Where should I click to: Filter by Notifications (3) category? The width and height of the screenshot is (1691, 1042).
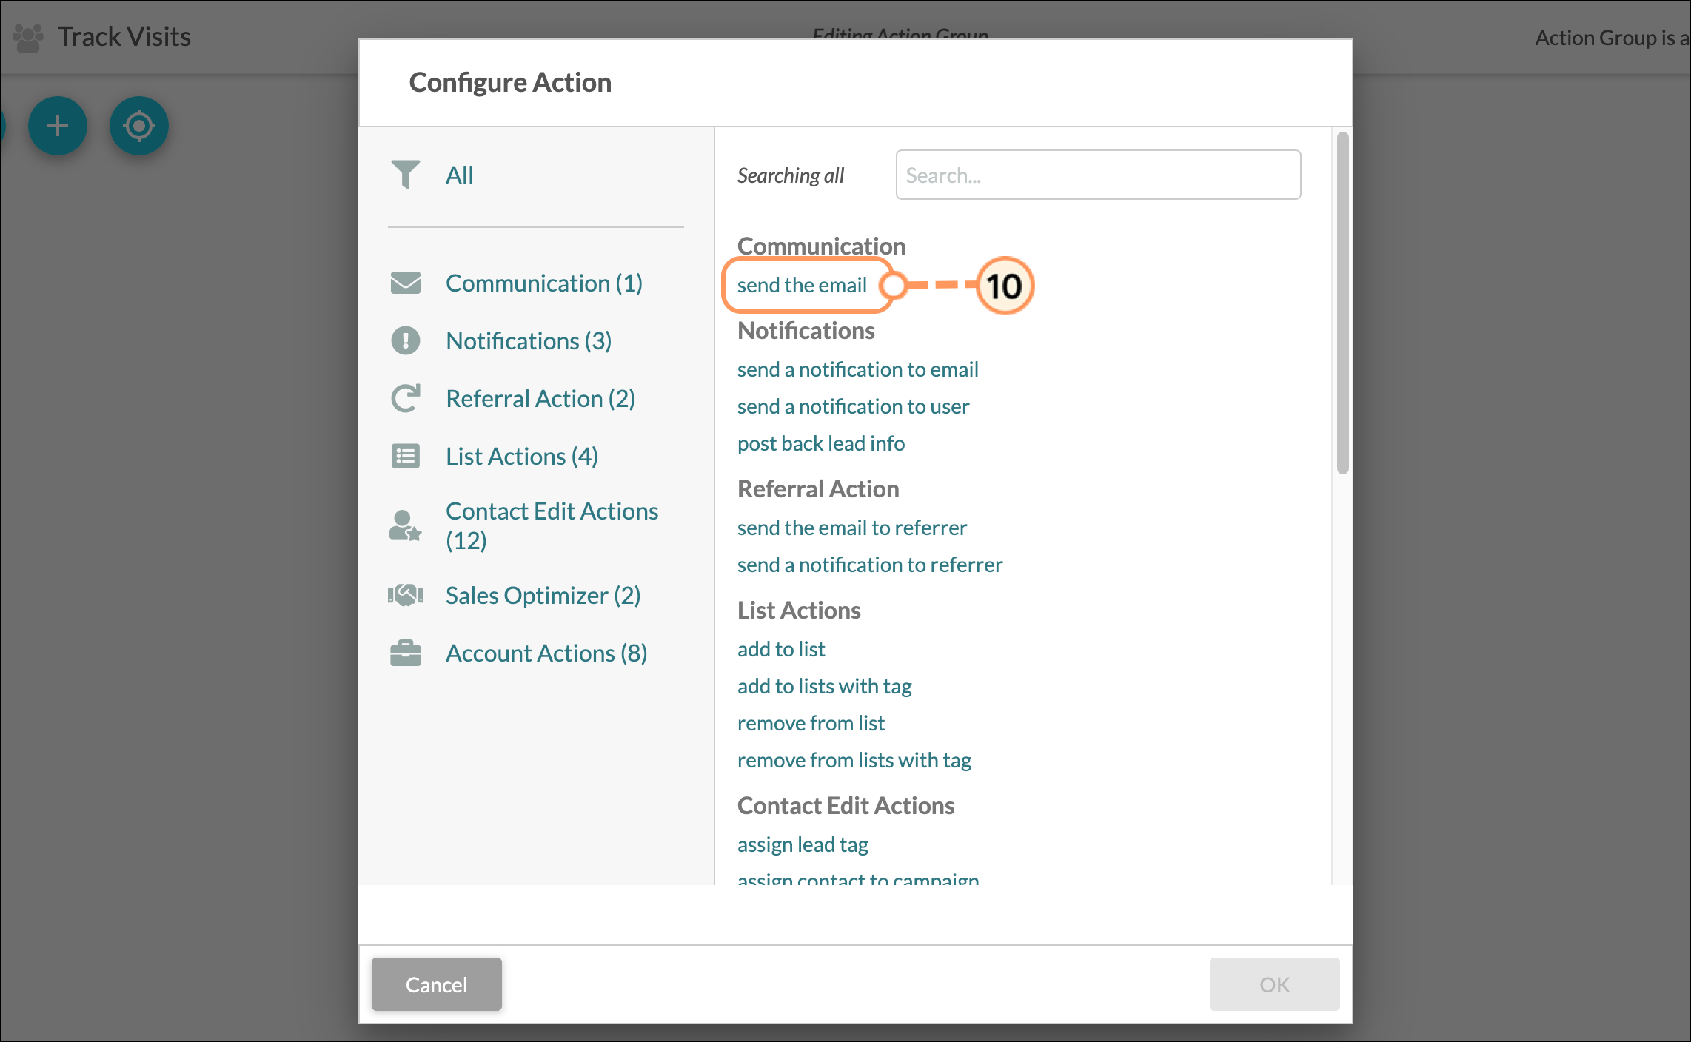[x=528, y=340]
